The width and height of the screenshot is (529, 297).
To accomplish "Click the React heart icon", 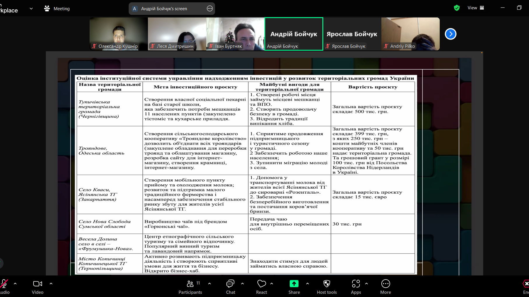I will pos(261,287).
